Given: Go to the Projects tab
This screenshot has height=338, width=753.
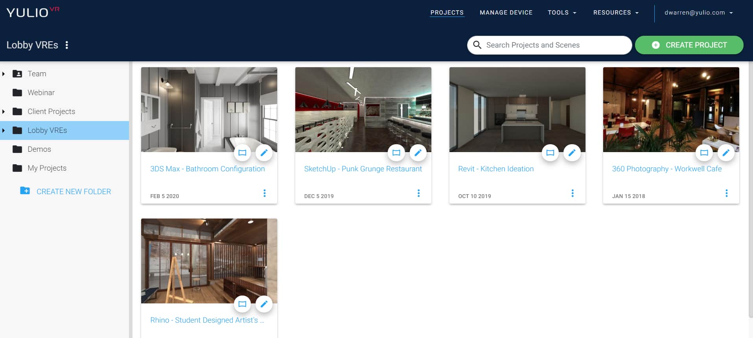Looking at the screenshot, I should (447, 13).
